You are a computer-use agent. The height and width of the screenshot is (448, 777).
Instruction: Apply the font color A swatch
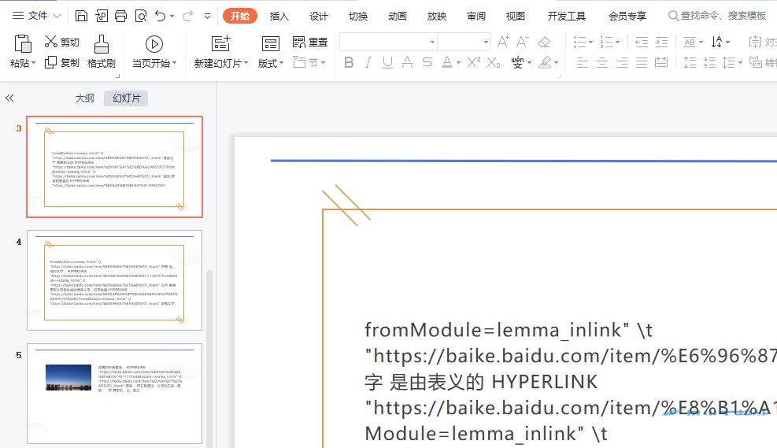[x=446, y=62]
